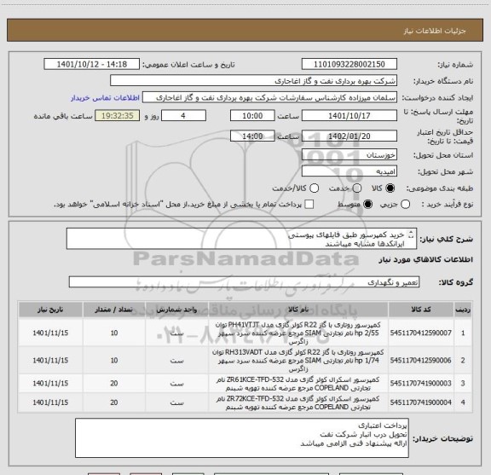Click product code 5451170412590007
The height and width of the screenshot is (475, 491).
point(421,333)
